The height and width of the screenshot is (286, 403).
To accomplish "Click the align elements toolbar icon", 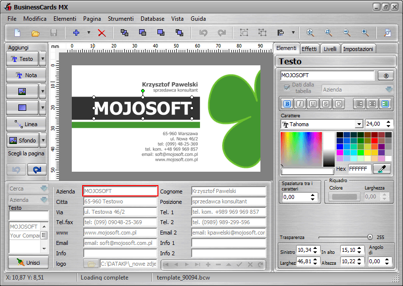I will (281, 33).
